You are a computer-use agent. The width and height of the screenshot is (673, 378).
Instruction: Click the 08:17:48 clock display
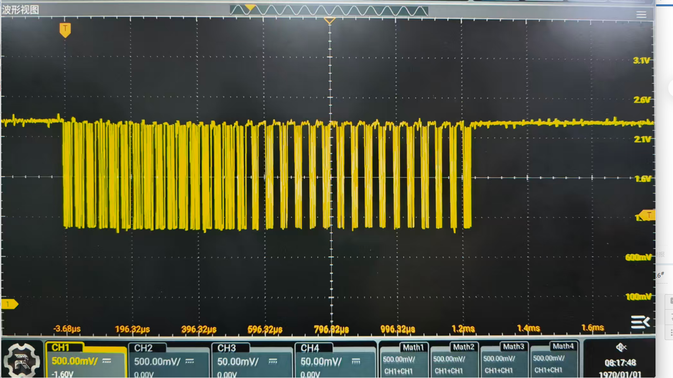620,363
